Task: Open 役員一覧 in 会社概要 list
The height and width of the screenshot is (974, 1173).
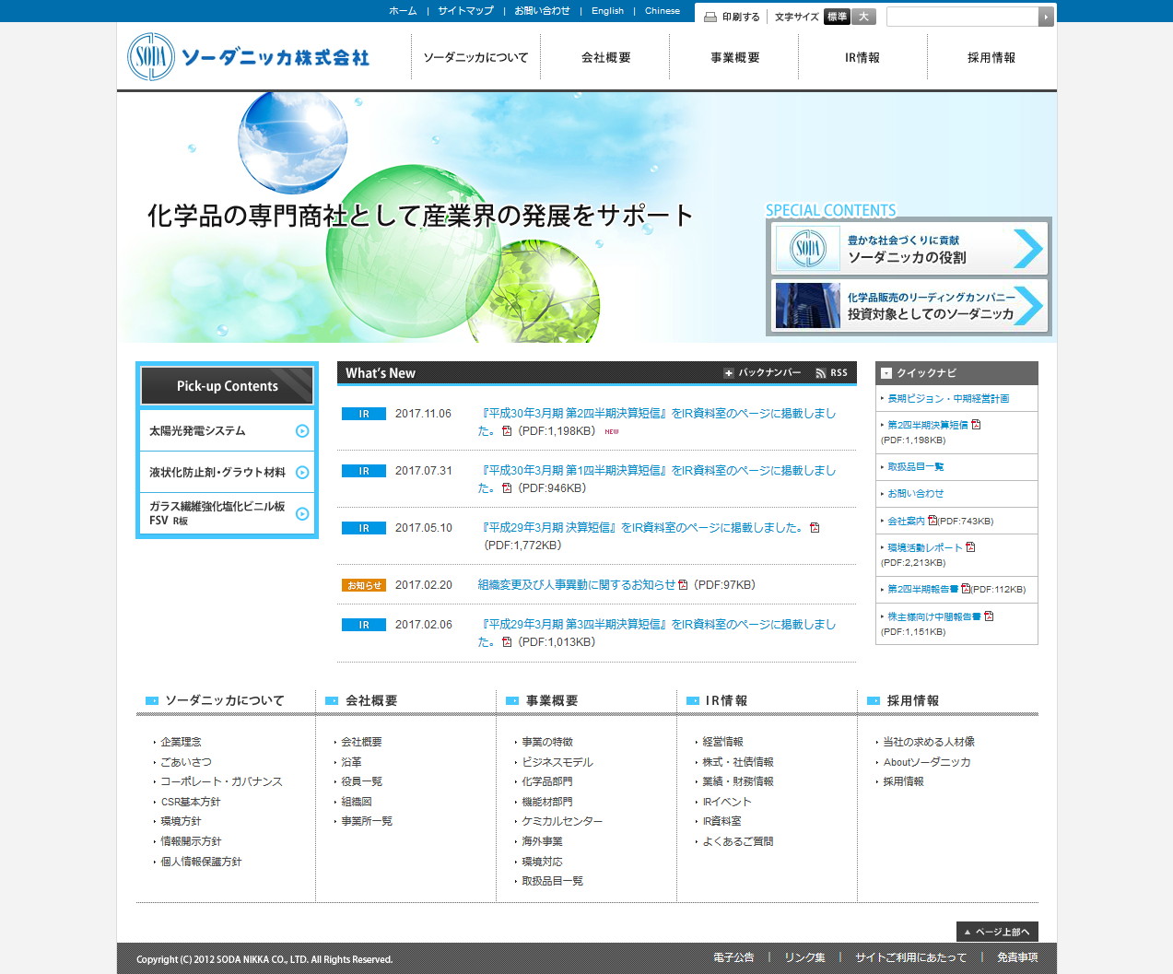Action: tap(361, 781)
